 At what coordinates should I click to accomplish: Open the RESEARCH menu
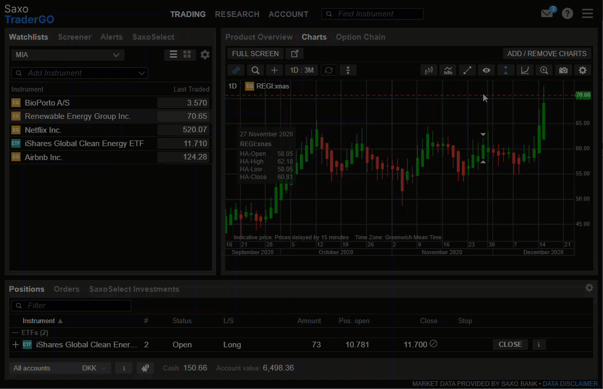(237, 14)
